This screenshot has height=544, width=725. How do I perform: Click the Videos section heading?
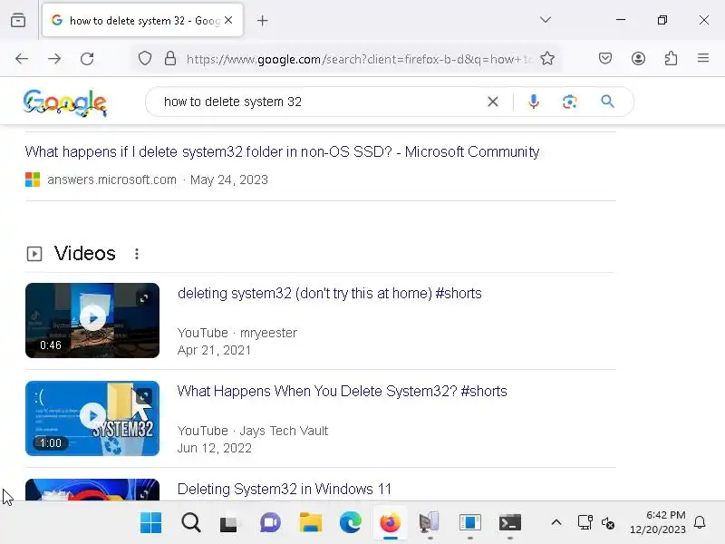coord(84,254)
